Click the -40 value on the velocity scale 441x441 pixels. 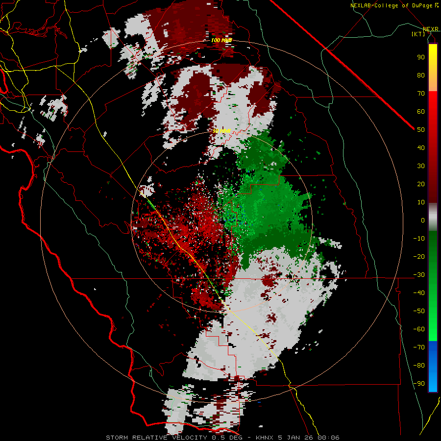click(x=419, y=293)
